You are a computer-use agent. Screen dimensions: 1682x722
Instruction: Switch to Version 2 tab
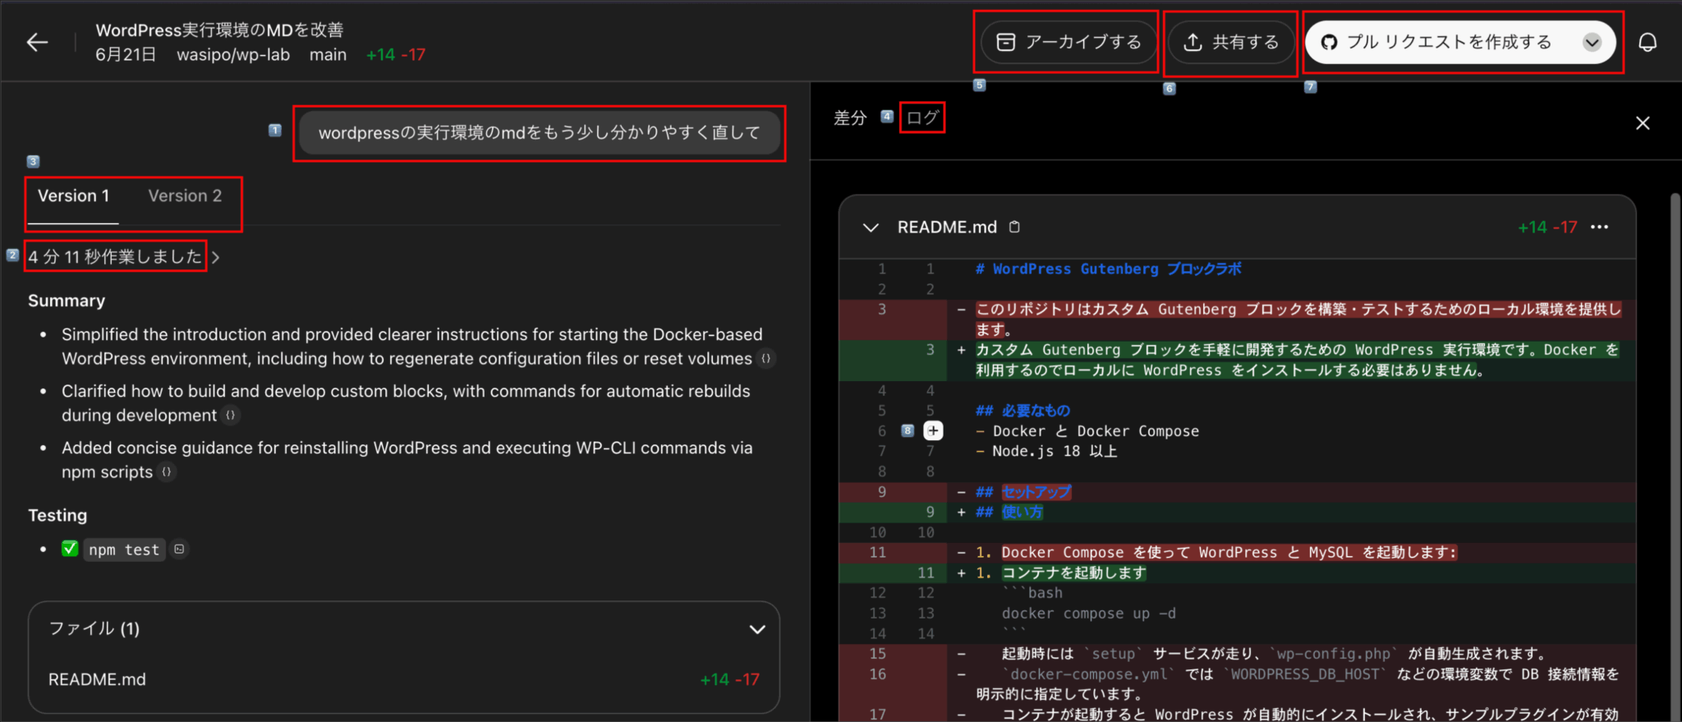[x=185, y=196]
